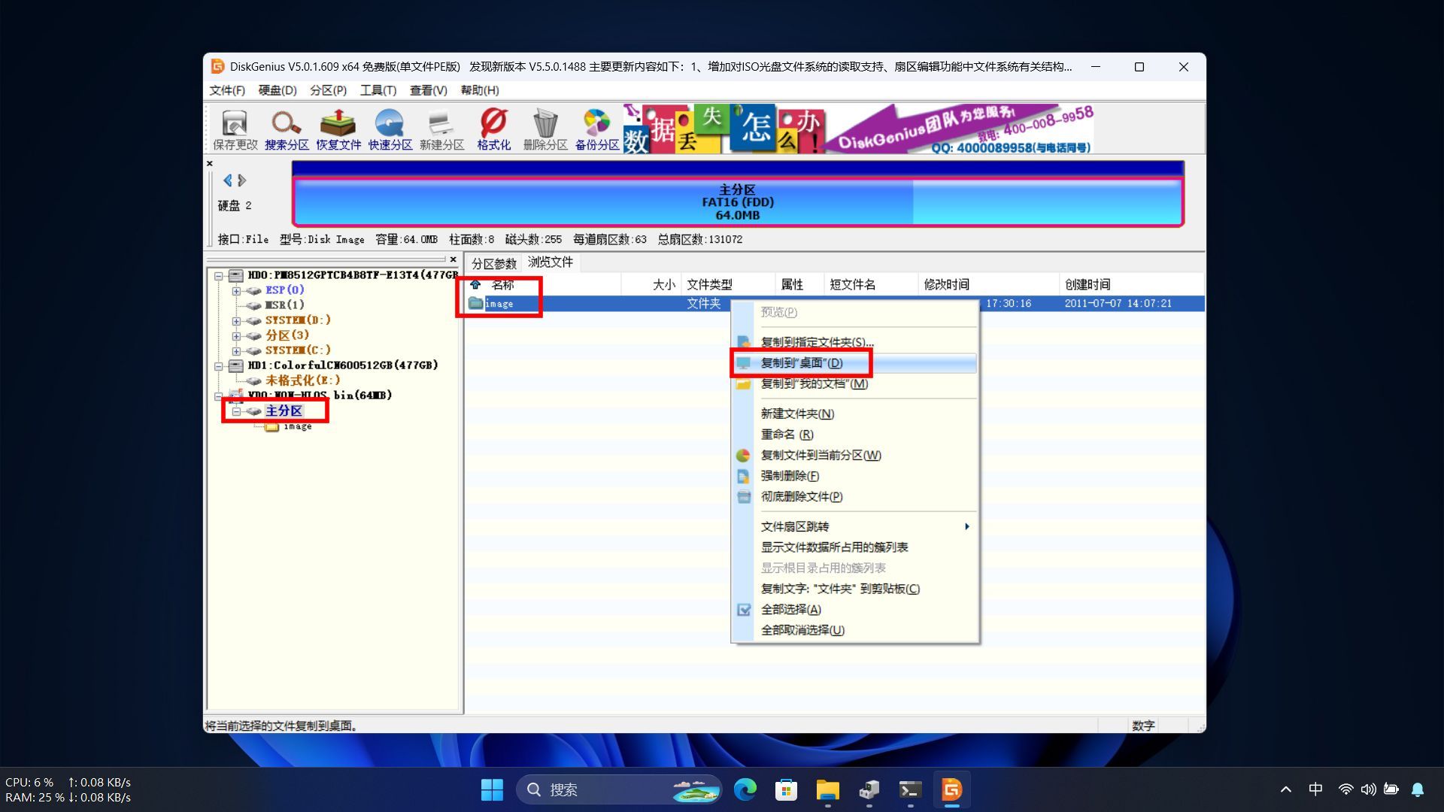Select Force Delete (强制删除) in the context menu
The image size is (1444, 812).
coord(790,476)
